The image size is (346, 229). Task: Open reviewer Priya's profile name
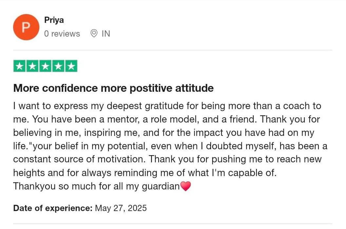(54, 20)
